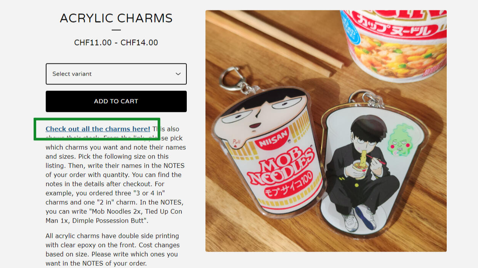Screen dimensions: 478x268
Task: Click the short divider line under title
Action: (116, 30)
